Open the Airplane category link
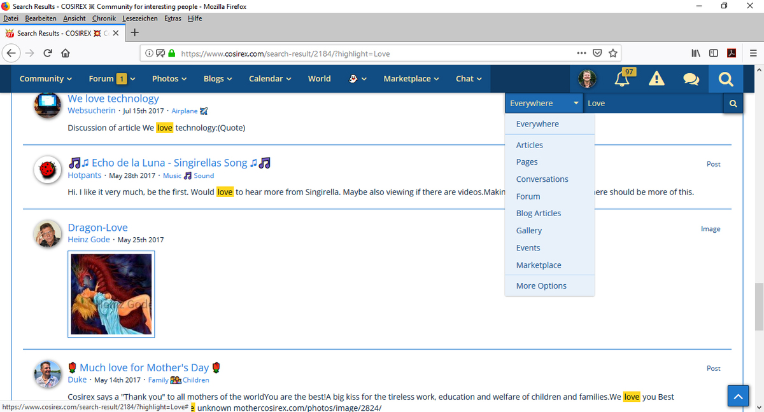Image resolution: width=764 pixels, height=412 pixels. [190, 111]
